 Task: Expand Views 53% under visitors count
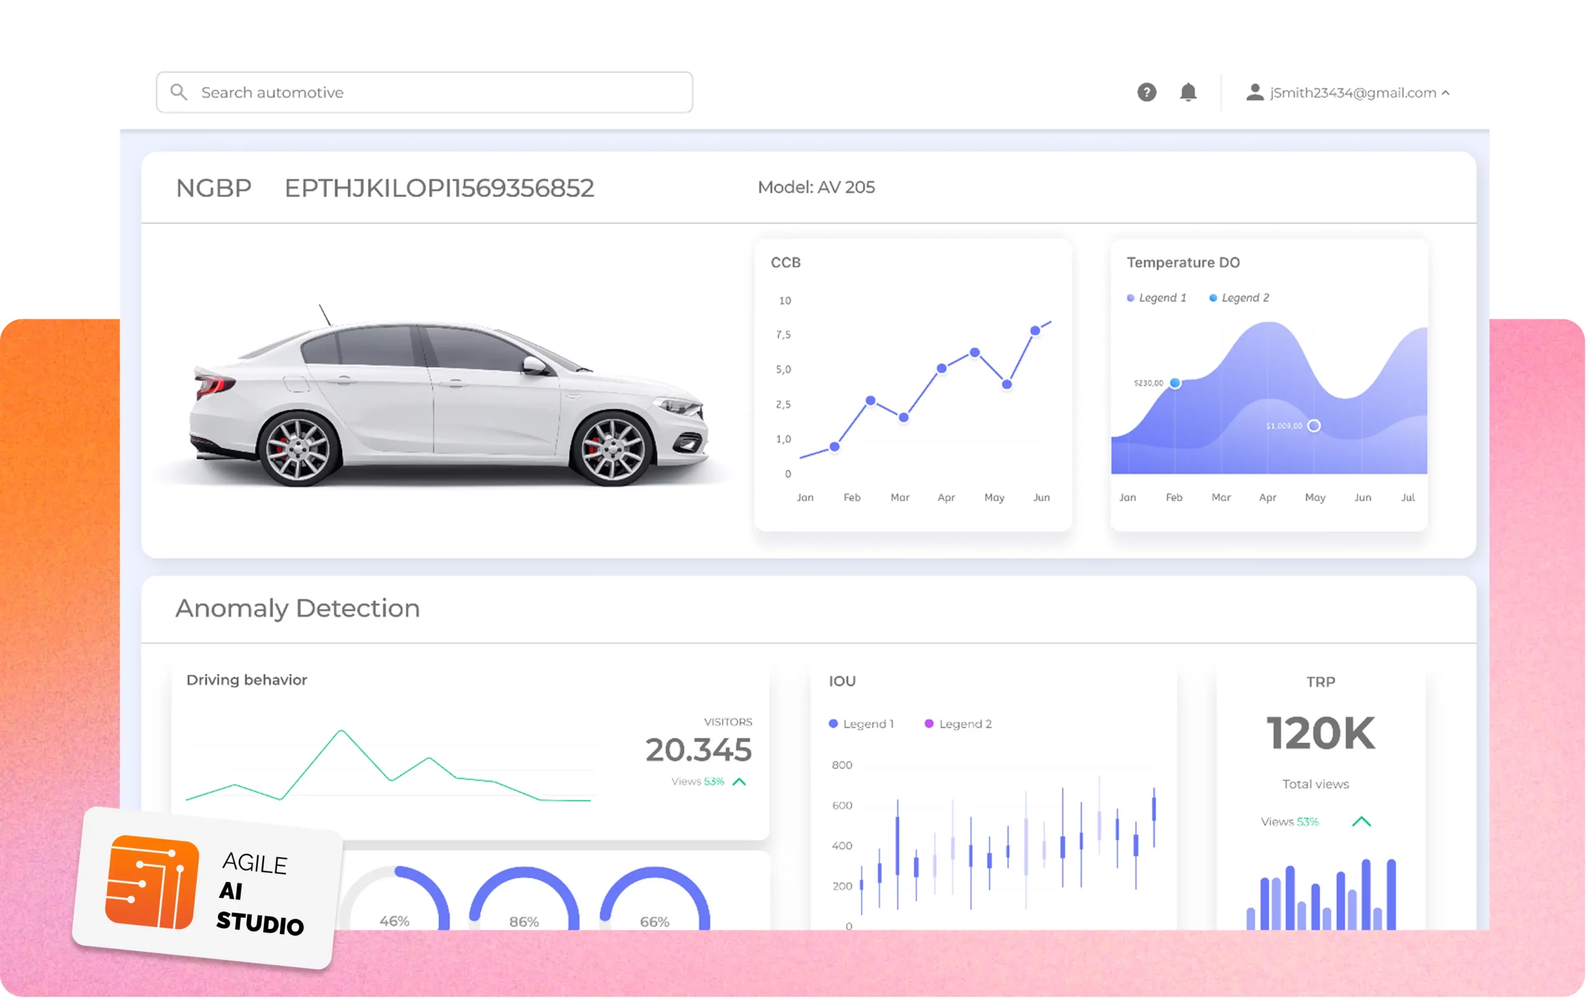click(697, 782)
